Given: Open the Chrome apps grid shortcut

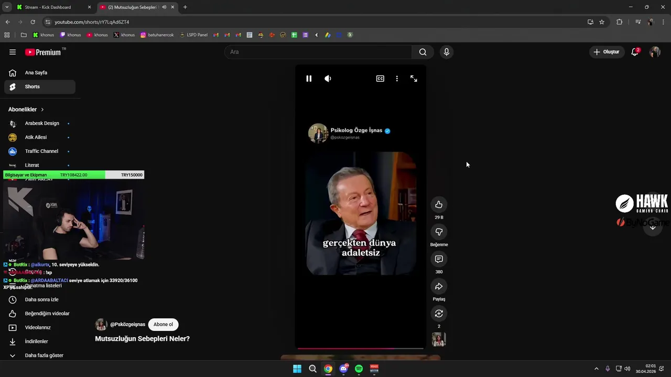Looking at the screenshot, I should click(x=7, y=35).
